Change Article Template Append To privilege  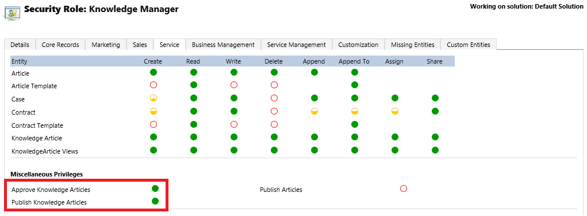point(355,85)
